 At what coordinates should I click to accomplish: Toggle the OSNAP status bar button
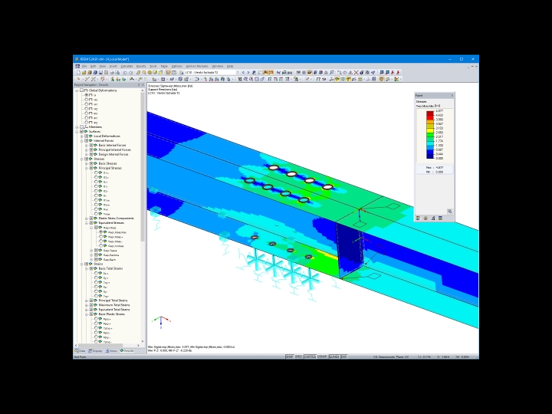click(x=322, y=356)
